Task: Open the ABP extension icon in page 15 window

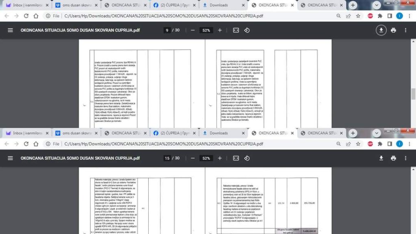Action: click(x=370, y=144)
